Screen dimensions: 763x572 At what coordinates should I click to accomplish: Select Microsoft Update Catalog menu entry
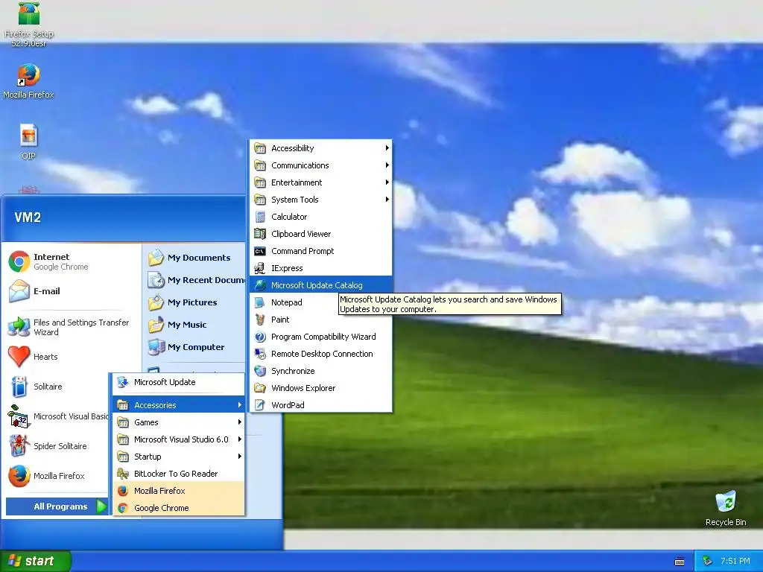pyautogui.click(x=320, y=285)
